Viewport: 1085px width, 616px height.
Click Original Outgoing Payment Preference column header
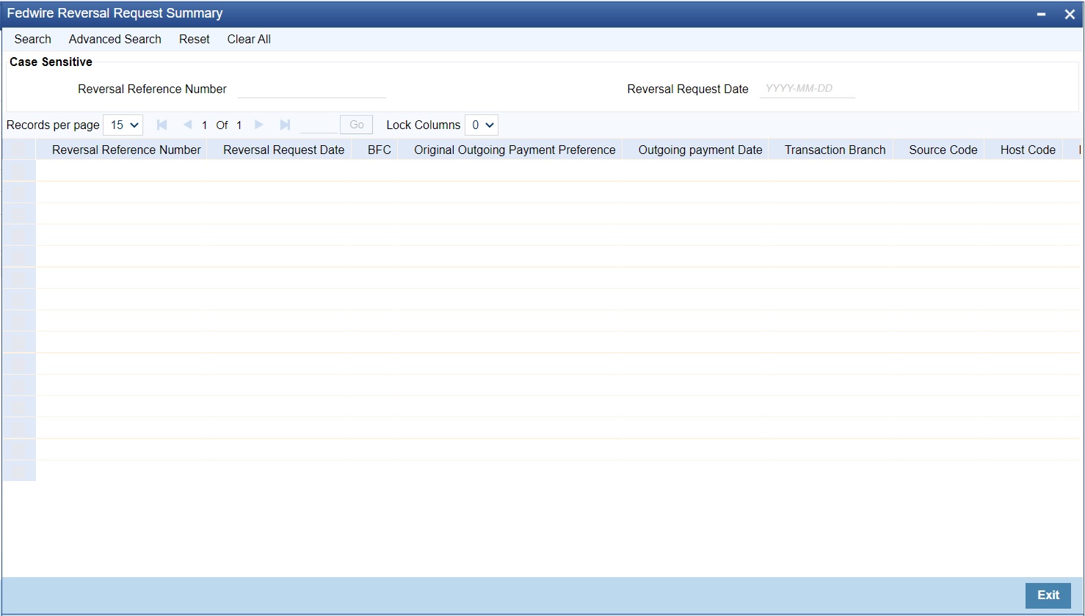pyautogui.click(x=515, y=150)
